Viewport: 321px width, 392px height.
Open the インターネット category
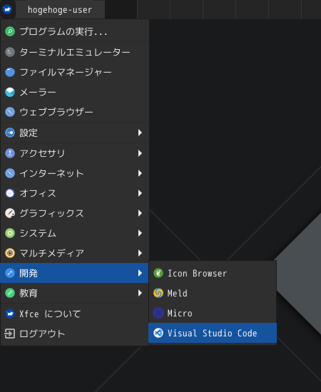tap(75, 173)
